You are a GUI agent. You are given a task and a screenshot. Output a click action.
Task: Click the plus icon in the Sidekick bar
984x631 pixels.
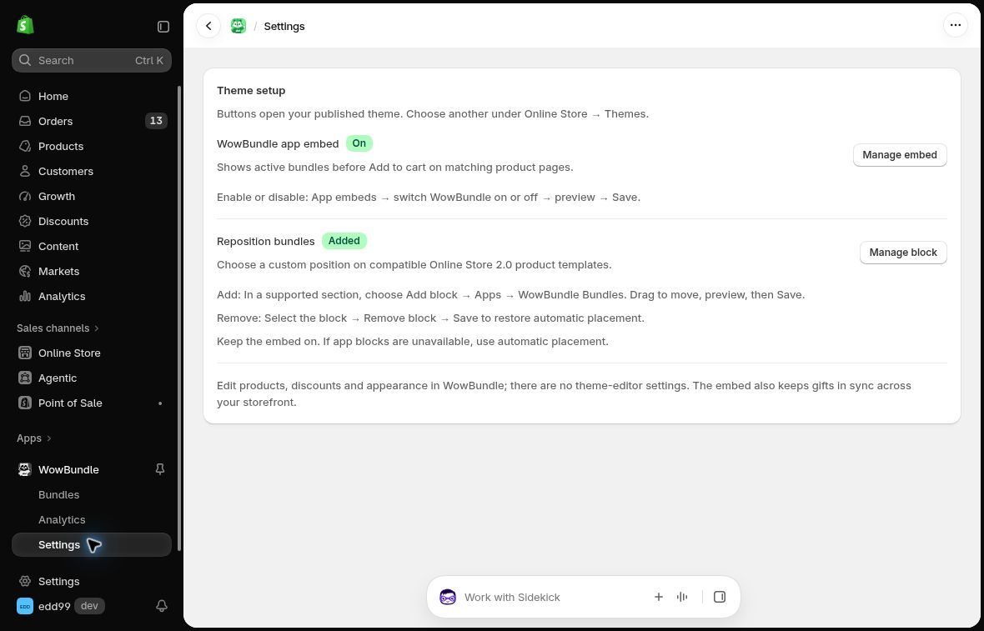click(x=658, y=597)
